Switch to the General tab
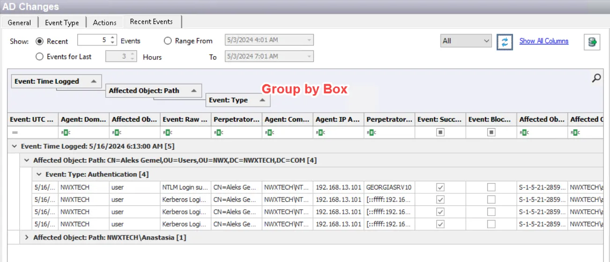This screenshot has width=610, height=262. pyautogui.click(x=19, y=22)
